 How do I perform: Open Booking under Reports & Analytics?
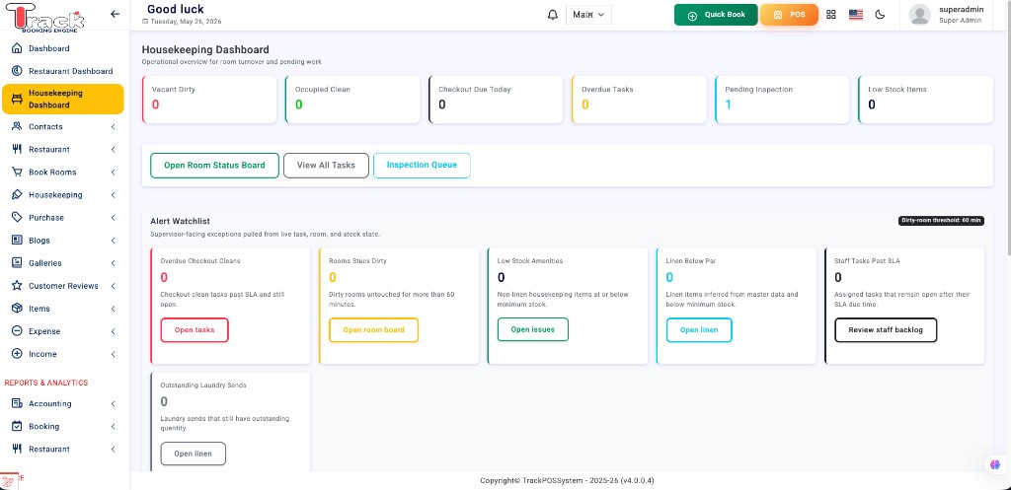coord(62,426)
